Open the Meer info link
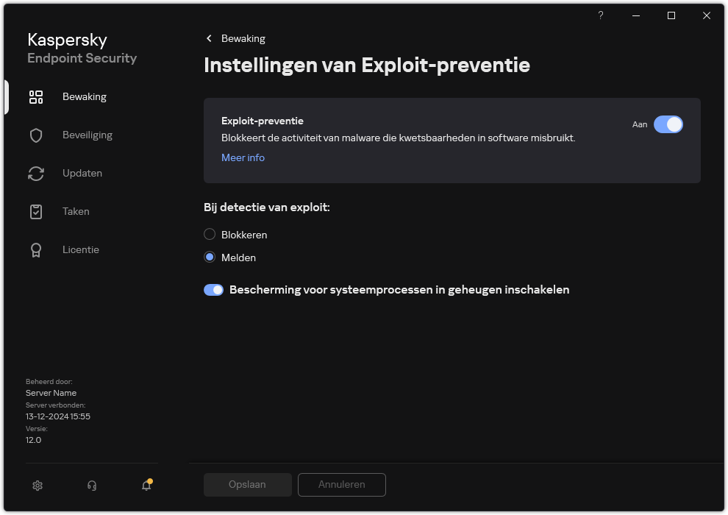Screen dimensions: 728x515 (x=243, y=157)
